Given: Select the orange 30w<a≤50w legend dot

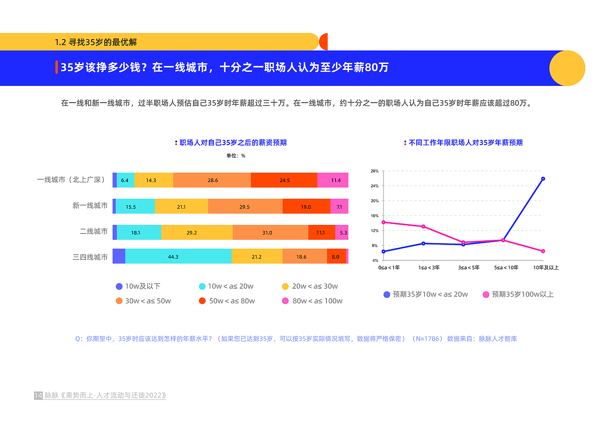Looking at the screenshot, I should point(119,301).
